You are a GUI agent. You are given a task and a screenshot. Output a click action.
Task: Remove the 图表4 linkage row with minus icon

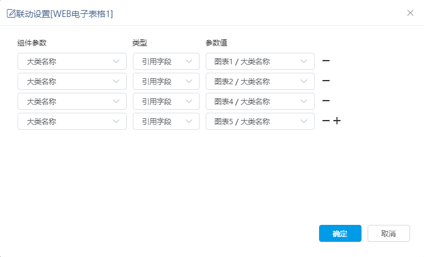tap(326, 101)
